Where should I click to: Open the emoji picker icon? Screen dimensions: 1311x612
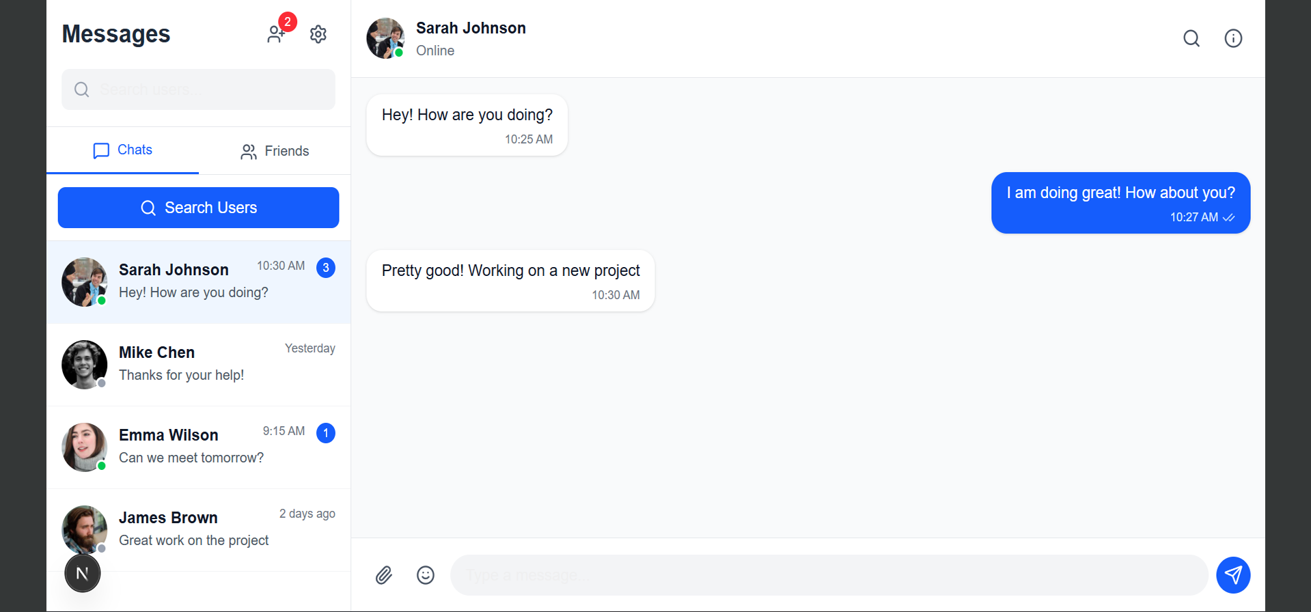click(425, 575)
